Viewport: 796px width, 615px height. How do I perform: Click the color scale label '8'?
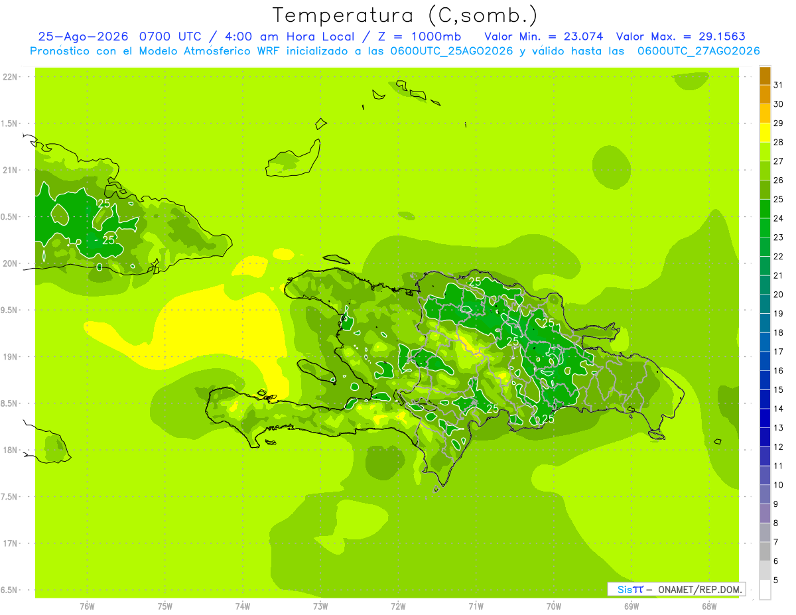pyautogui.click(x=776, y=523)
